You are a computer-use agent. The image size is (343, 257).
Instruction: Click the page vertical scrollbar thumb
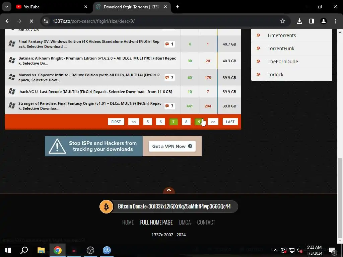(x=340, y=198)
